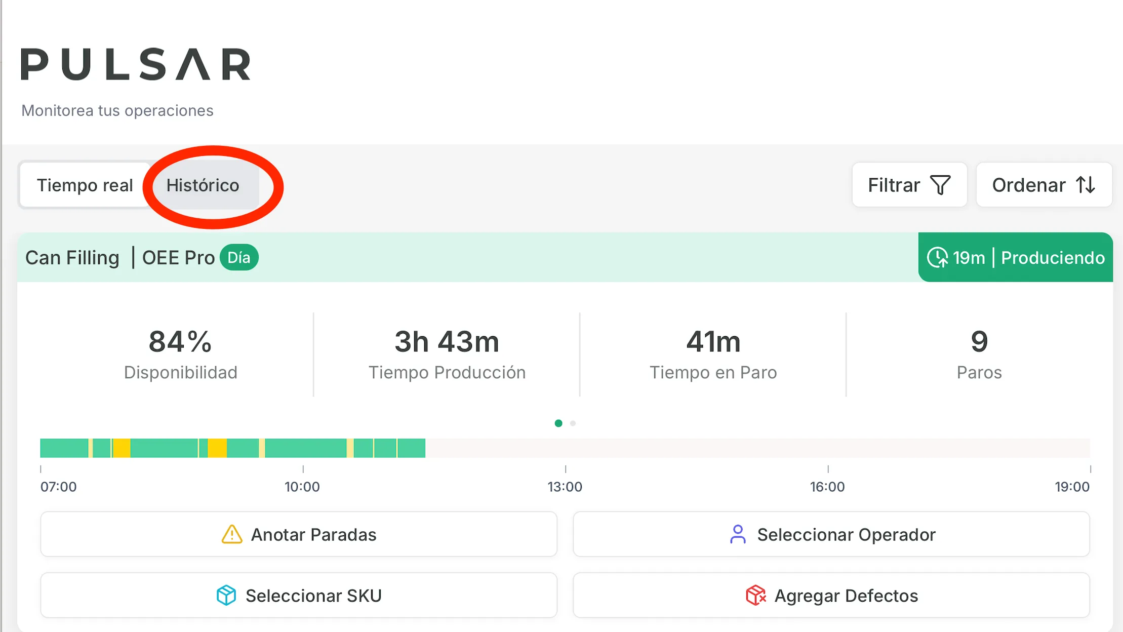Click the operator person icon

pyautogui.click(x=738, y=534)
